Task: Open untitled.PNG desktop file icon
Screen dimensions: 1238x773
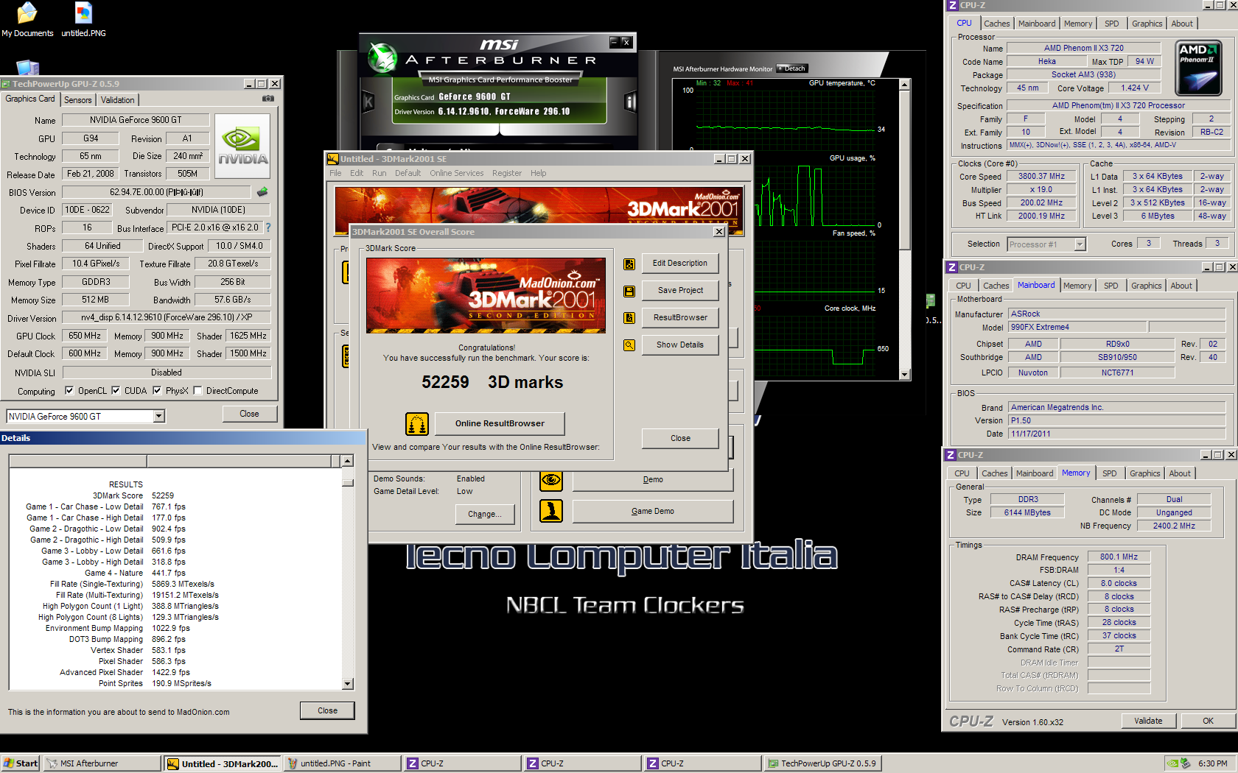Action: (x=83, y=20)
